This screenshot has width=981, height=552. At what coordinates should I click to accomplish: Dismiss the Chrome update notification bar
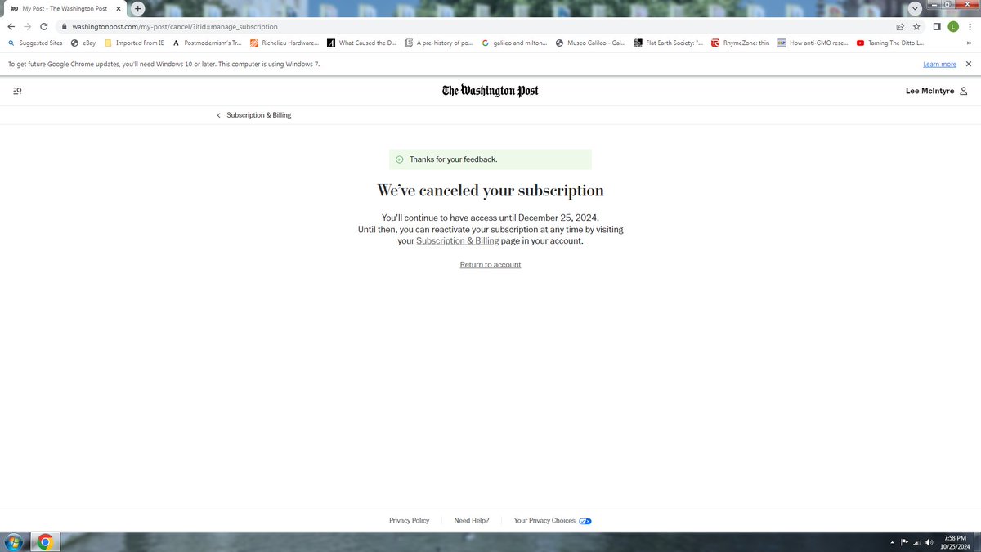(x=969, y=64)
